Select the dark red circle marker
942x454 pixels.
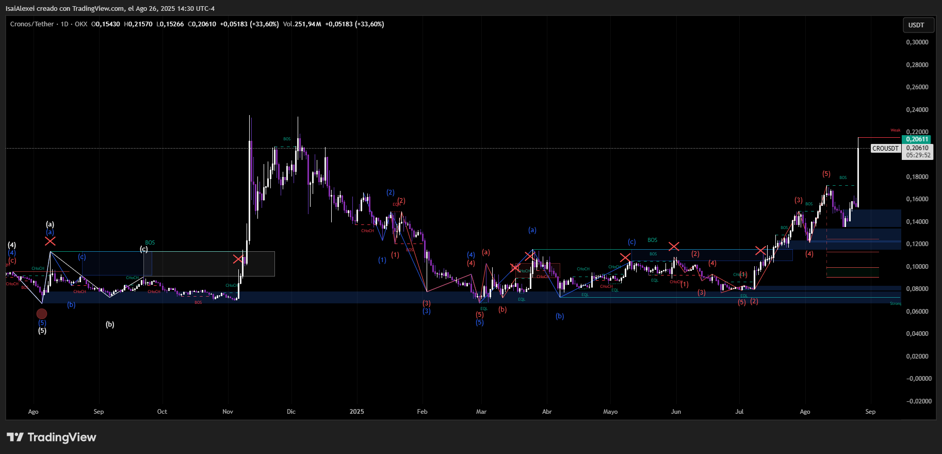(x=42, y=314)
